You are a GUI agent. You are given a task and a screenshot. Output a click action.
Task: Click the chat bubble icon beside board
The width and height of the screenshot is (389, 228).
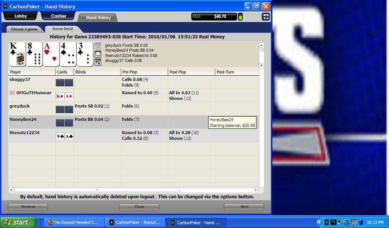coord(98,54)
